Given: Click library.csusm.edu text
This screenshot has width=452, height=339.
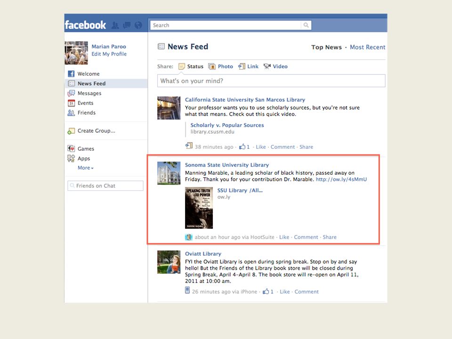Looking at the screenshot, I should [x=212, y=132].
